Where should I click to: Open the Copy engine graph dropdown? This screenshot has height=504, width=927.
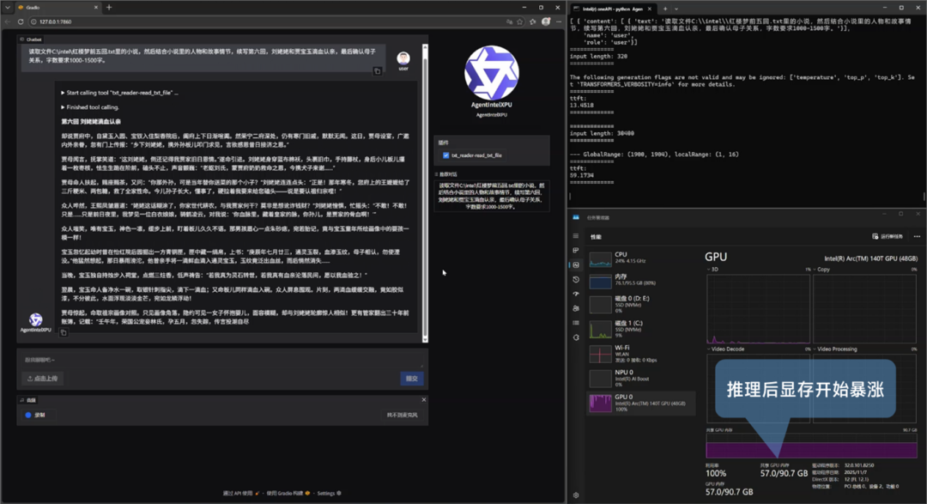(821, 270)
